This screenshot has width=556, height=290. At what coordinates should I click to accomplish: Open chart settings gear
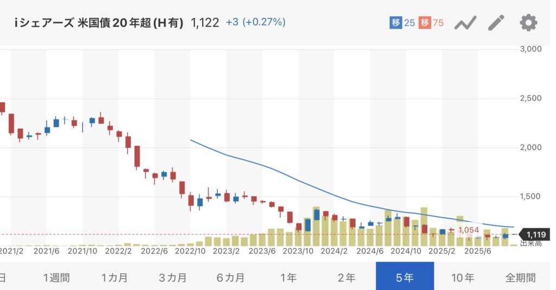click(528, 23)
